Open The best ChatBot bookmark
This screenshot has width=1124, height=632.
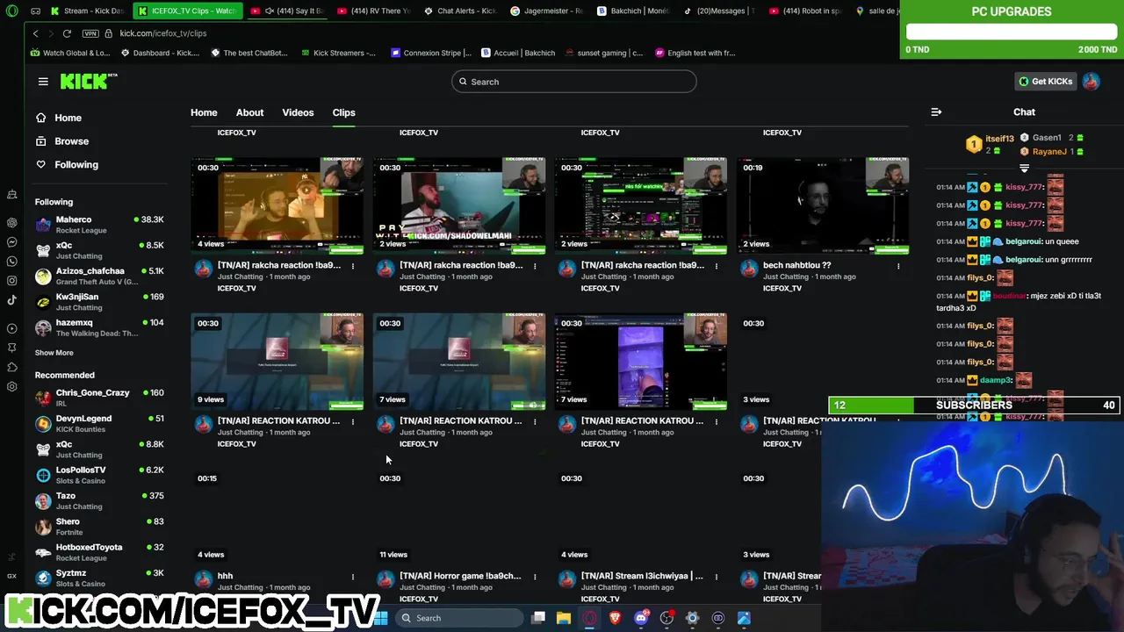(249, 53)
